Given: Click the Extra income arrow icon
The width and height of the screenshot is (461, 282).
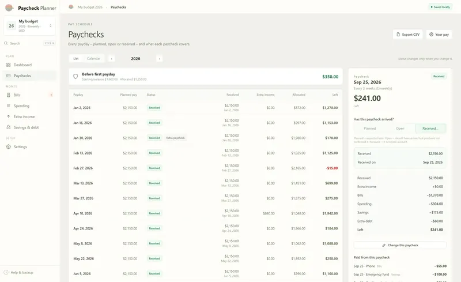Looking at the screenshot, I should coord(8,116).
